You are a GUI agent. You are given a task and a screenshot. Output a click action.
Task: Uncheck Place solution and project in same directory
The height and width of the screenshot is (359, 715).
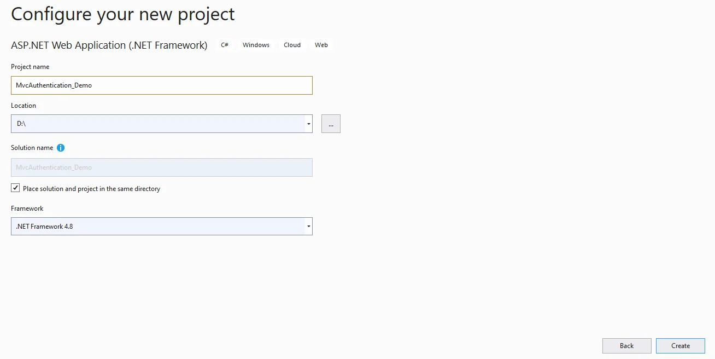pos(15,188)
